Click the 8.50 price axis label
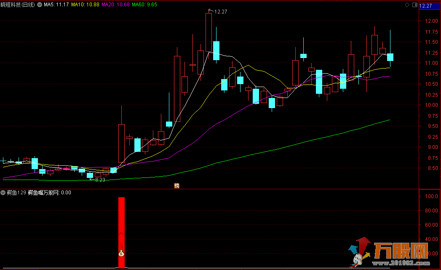 click(433, 168)
